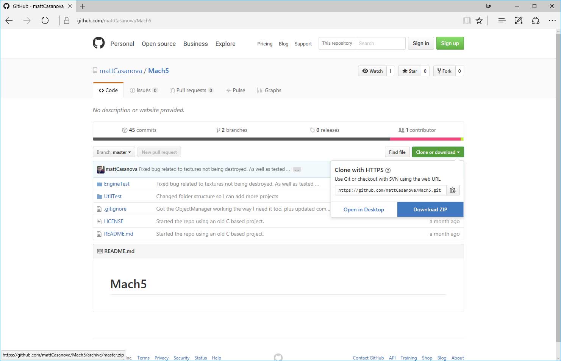Open the .gitignore file
561x361 pixels.
coord(115,209)
